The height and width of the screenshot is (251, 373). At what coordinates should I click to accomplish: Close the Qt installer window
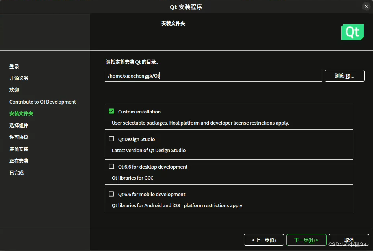[366, 6]
